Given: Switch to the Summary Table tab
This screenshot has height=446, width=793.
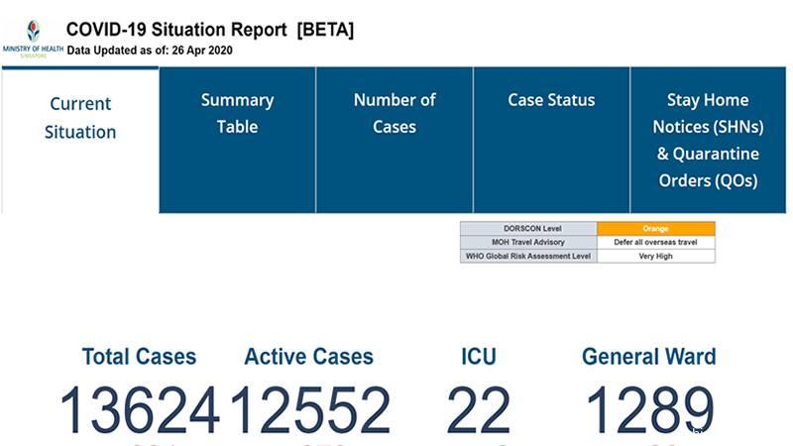Looking at the screenshot, I should tap(237, 113).
